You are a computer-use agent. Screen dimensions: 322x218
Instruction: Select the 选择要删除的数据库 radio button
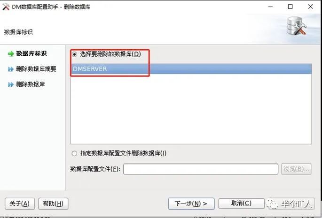(x=74, y=54)
